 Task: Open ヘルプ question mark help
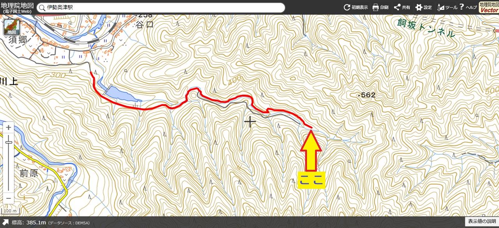coord(462,7)
